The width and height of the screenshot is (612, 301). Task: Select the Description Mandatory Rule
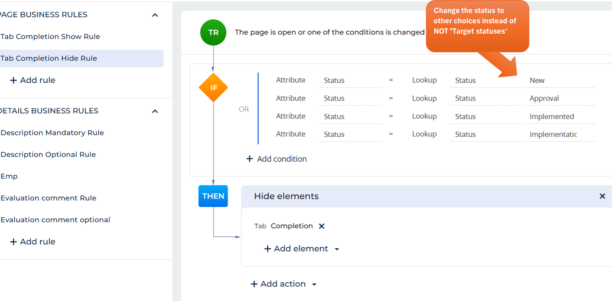pos(52,133)
